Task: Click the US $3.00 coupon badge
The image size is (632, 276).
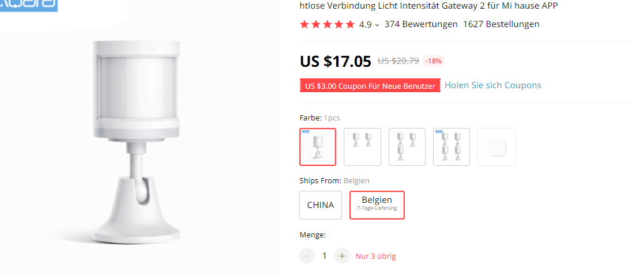Action: coord(370,86)
